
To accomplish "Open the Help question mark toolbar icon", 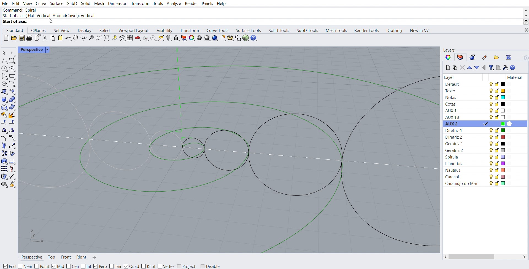I will point(254,38).
